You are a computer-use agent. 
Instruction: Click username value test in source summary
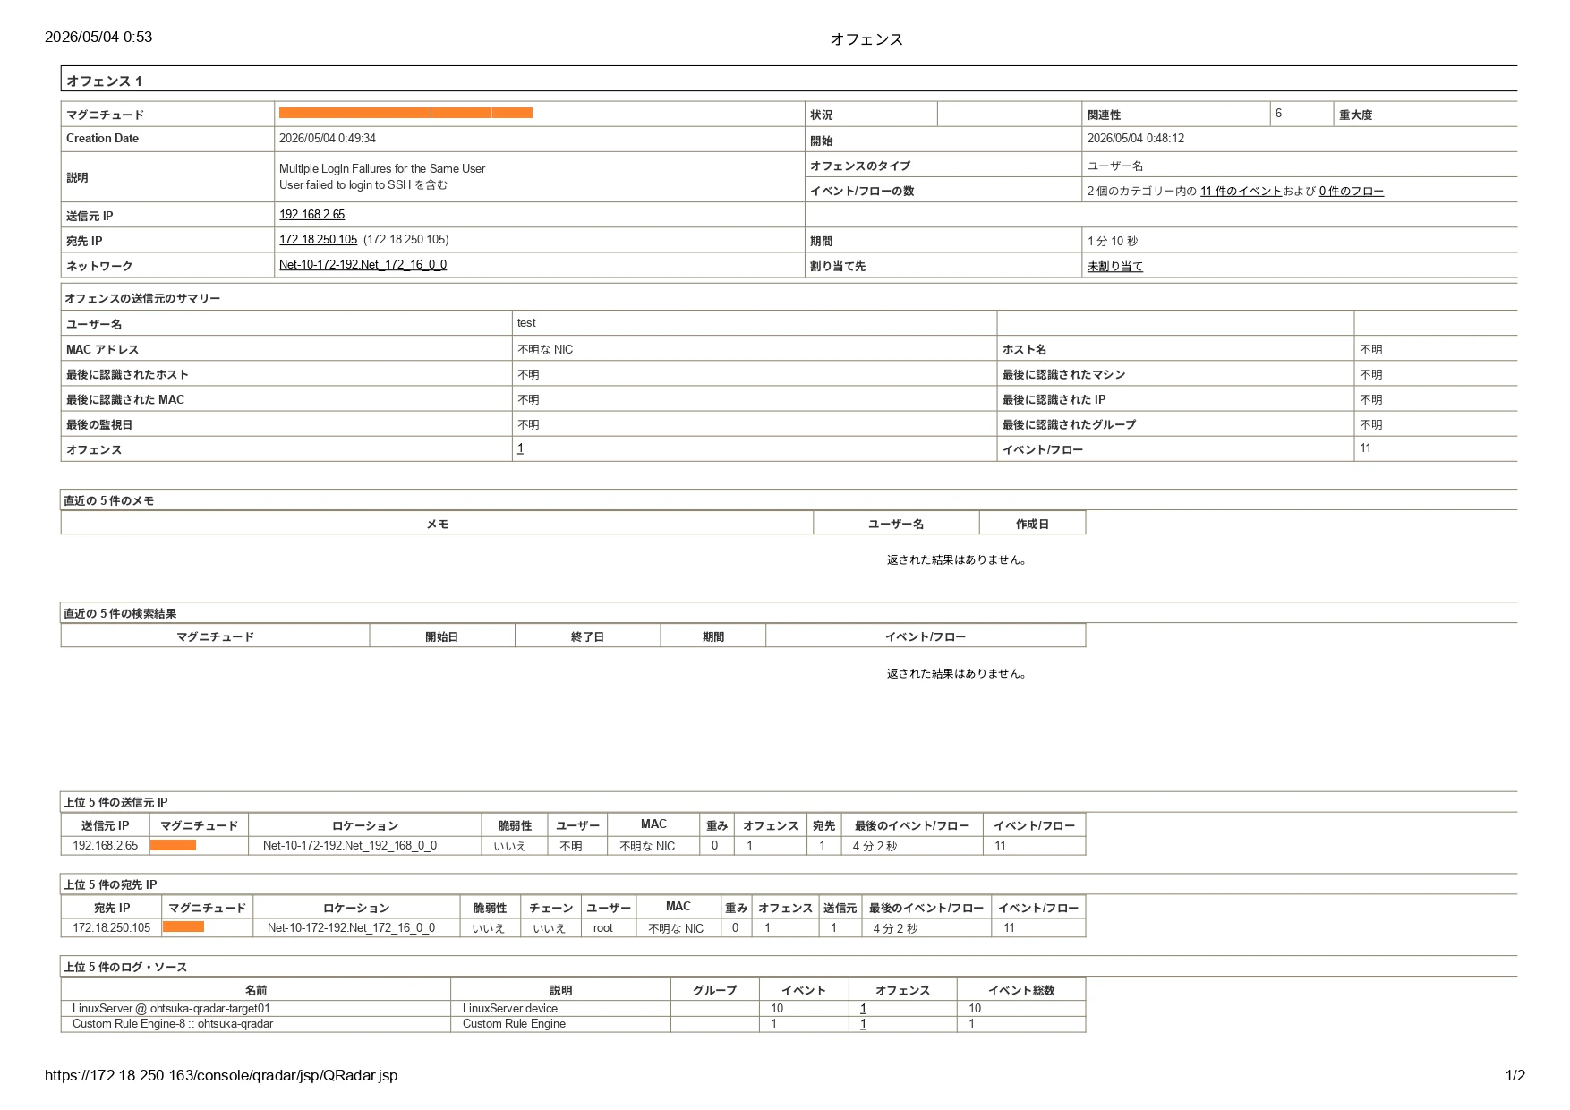526,323
